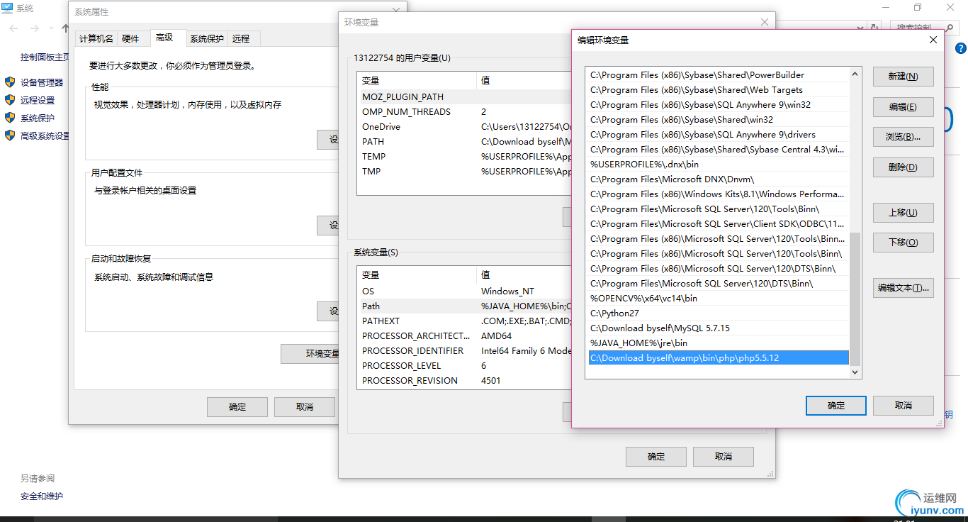Open 远程设置 link in sidebar
968x522 pixels.
point(38,100)
